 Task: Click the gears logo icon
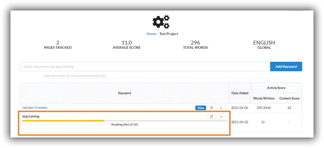pos(161,22)
